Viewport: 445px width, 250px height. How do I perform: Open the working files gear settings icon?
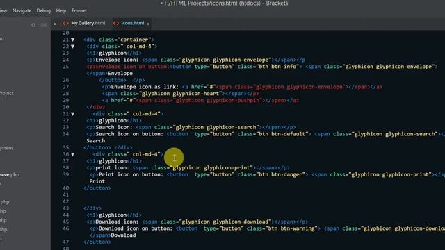pos(33,25)
